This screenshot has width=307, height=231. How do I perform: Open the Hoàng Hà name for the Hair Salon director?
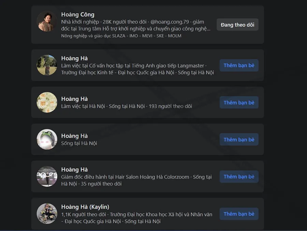pyautogui.click(x=74, y=170)
